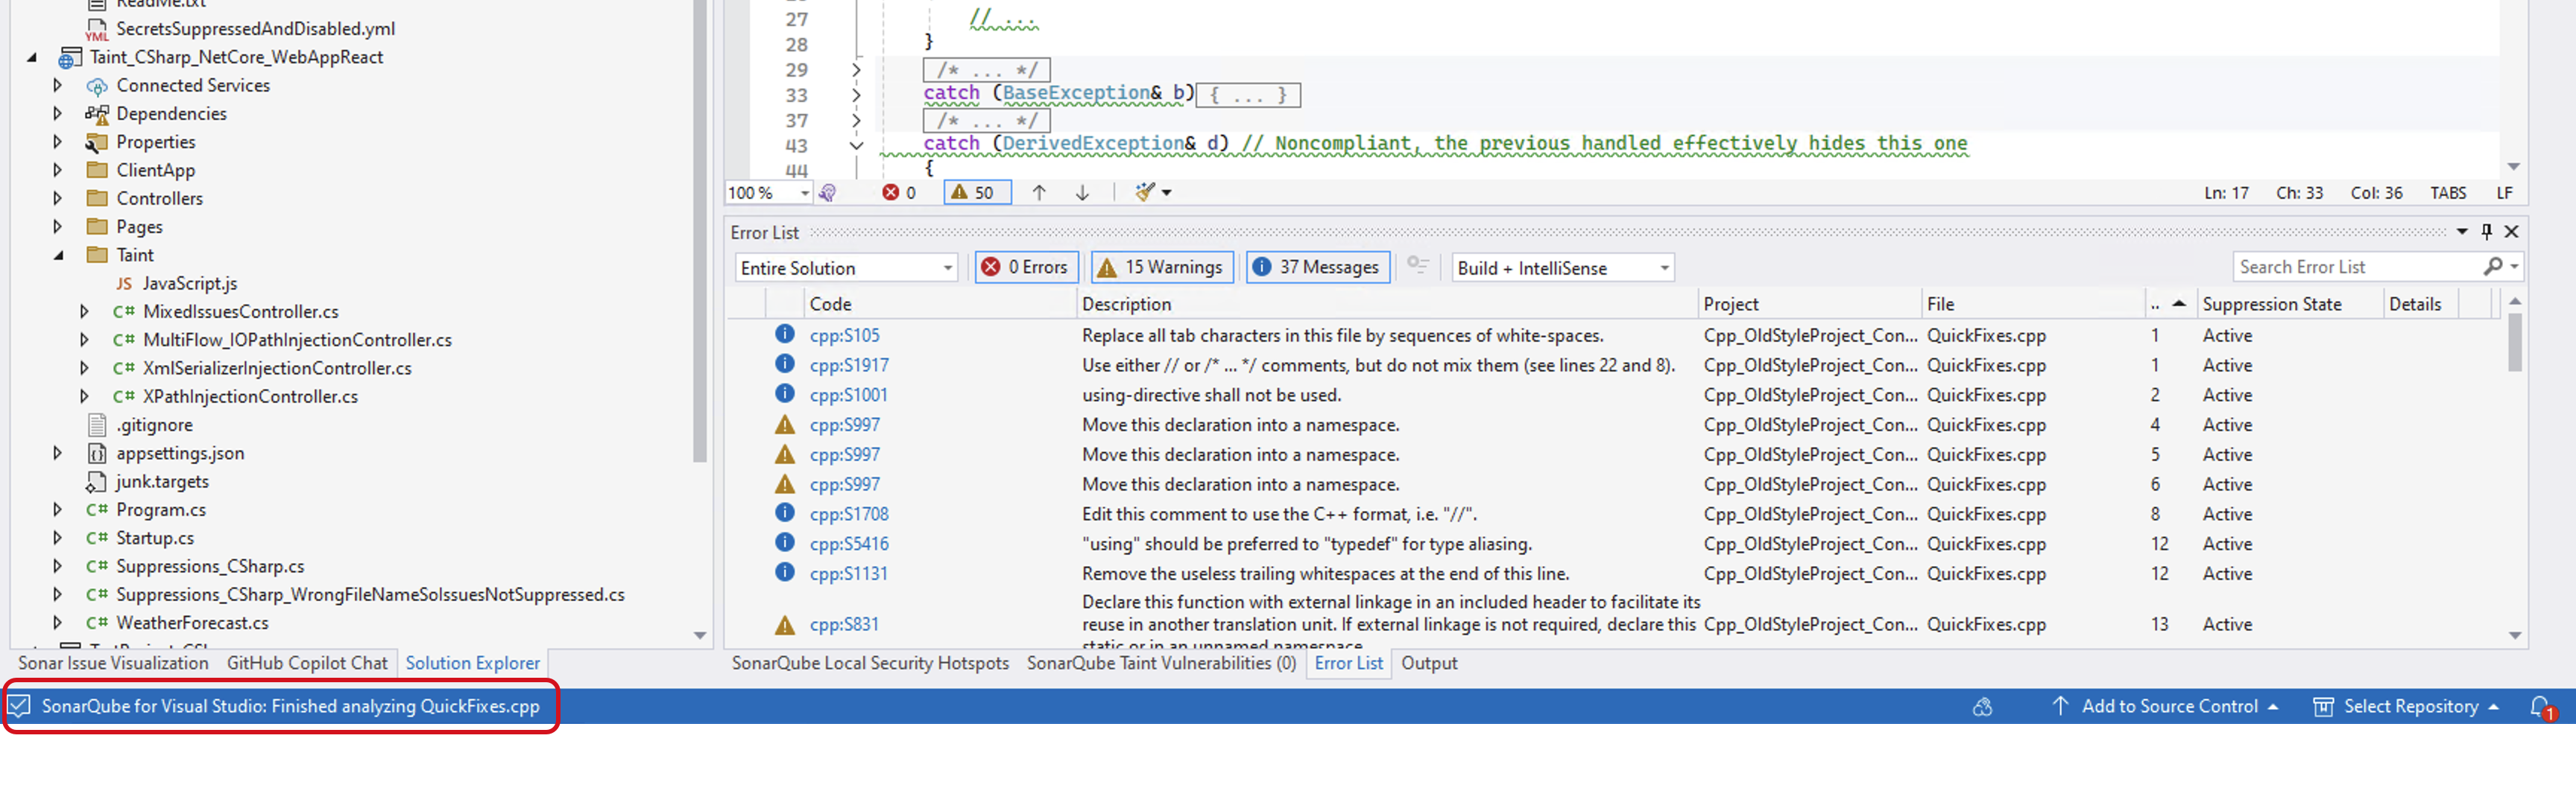Click the Live Share cloud icon
The height and width of the screenshot is (785, 2576).
[x=1984, y=706]
